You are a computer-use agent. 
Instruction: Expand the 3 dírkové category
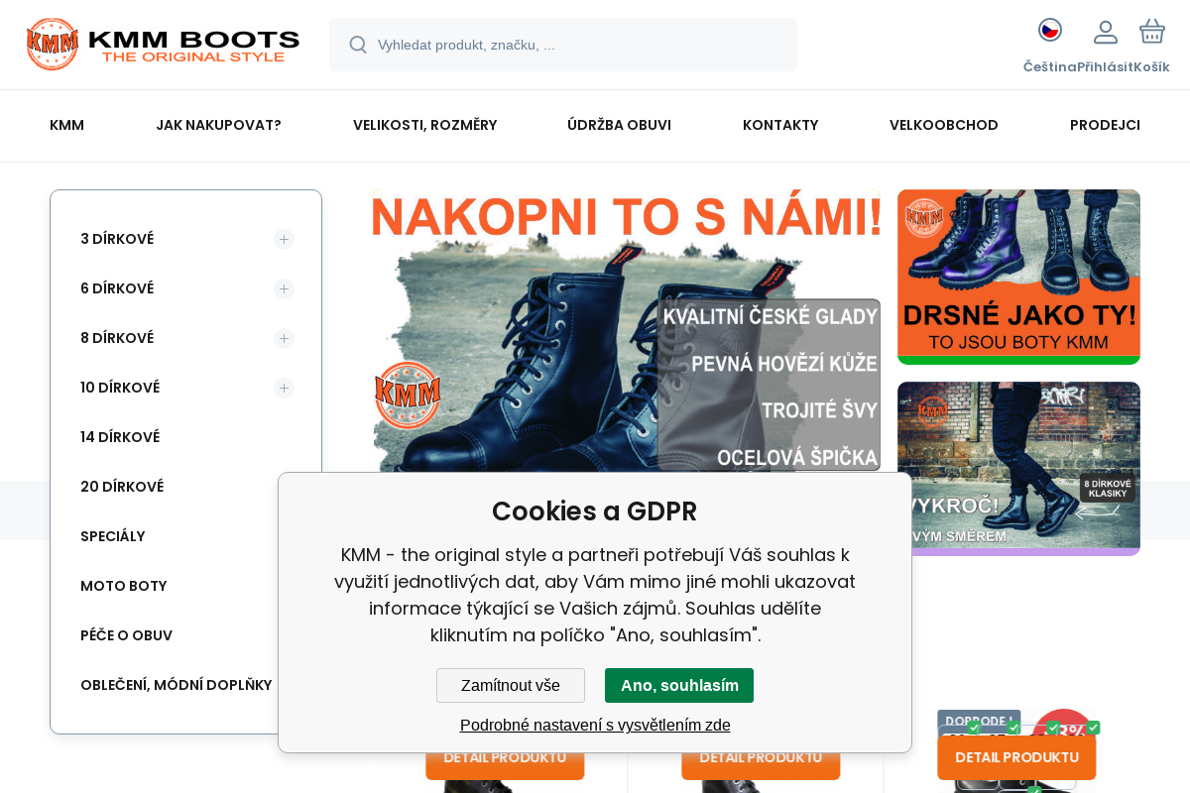pyautogui.click(x=284, y=239)
